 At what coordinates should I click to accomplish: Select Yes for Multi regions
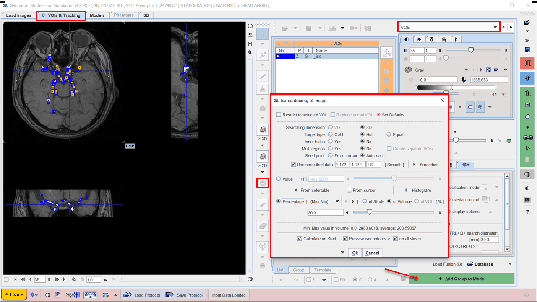coord(331,148)
